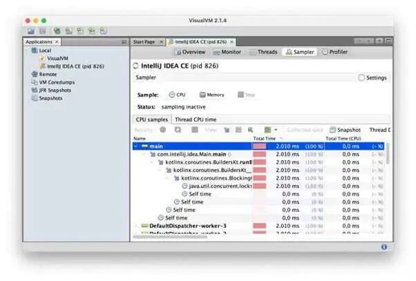This screenshot has height=281, width=416.
Task: Collapse the kotlinx.coroutines.BuildersKt.runB node
Action: (152, 162)
